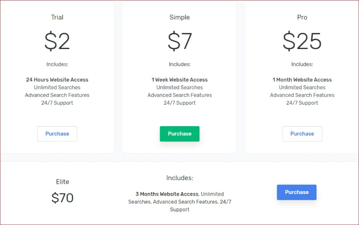Click the Purchase button for the Trial plan
The image size is (359, 225).
[x=57, y=134]
